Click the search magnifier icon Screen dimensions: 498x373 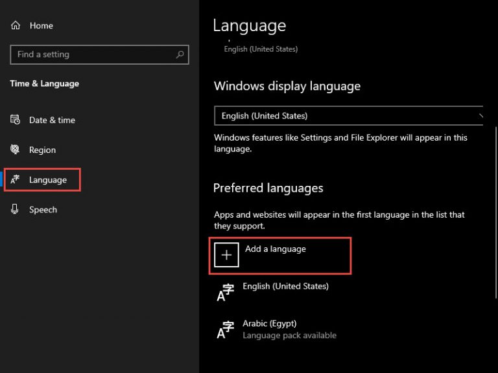pyautogui.click(x=180, y=54)
